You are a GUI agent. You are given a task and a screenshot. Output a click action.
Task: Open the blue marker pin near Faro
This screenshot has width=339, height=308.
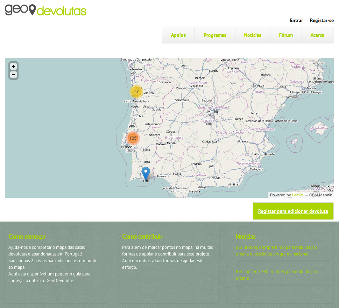[146, 174]
